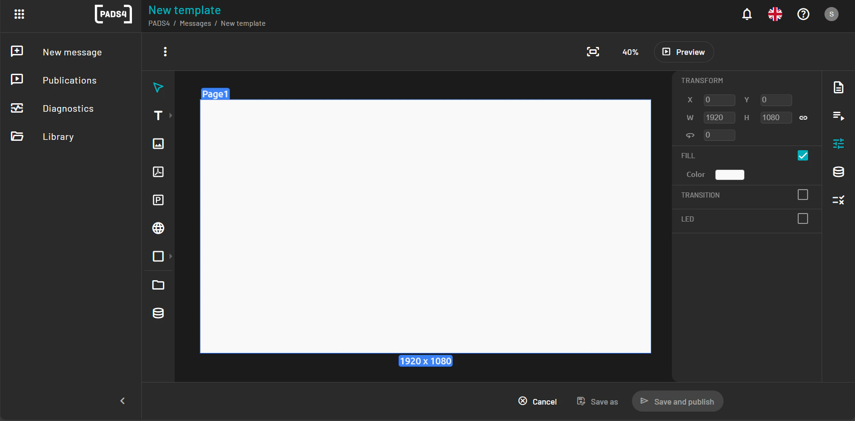855x421 pixels.
Task: Fit canvas to screen
Action: 593,52
